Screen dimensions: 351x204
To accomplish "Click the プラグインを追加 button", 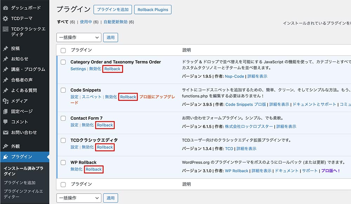I will tap(113, 10).
